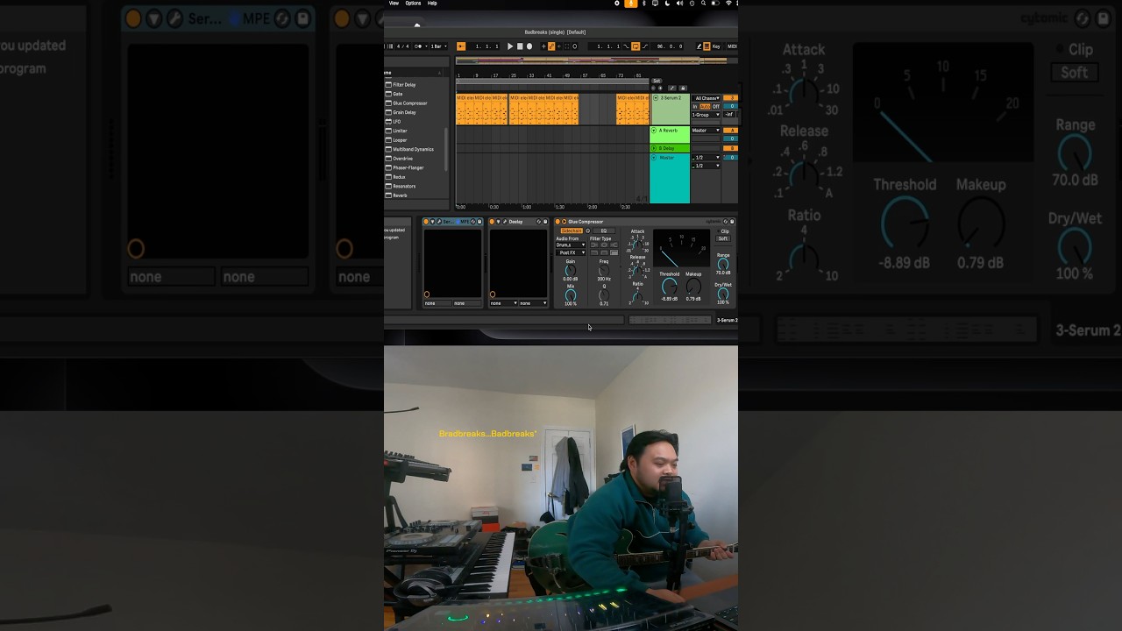Click the orange microphone menu bar icon

[x=631, y=4]
